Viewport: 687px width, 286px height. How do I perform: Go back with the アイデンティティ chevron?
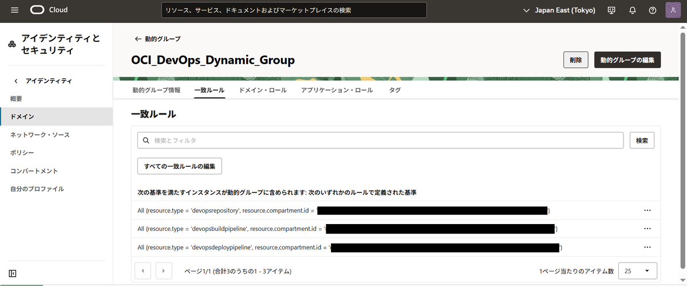pyautogui.click(x=16, y=81)
